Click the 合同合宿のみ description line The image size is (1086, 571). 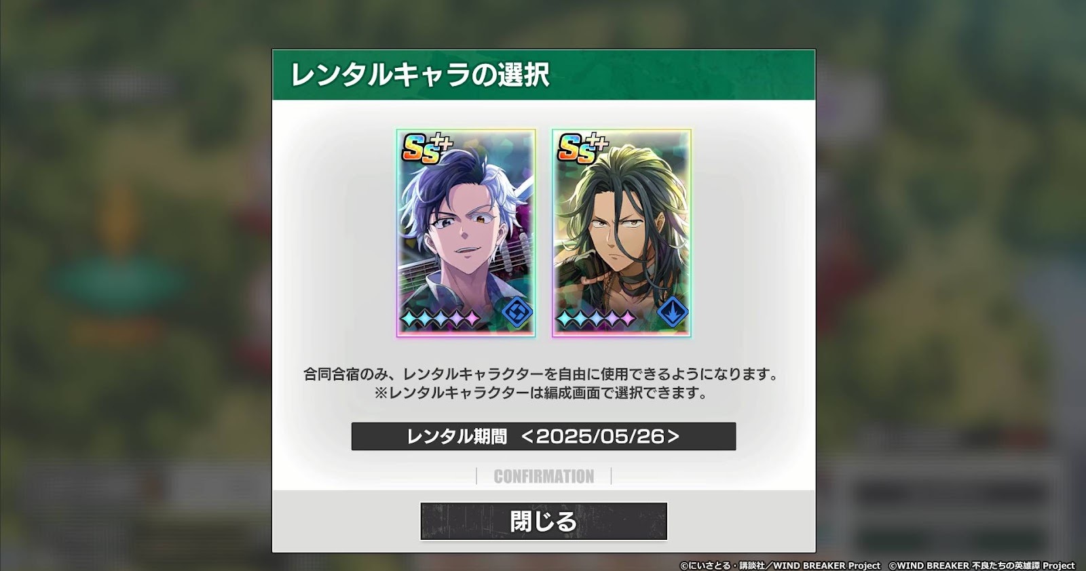541,374
